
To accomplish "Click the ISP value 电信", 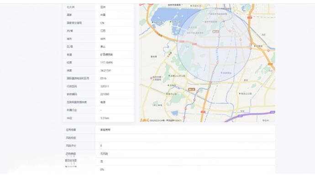I will click(103, 102).
